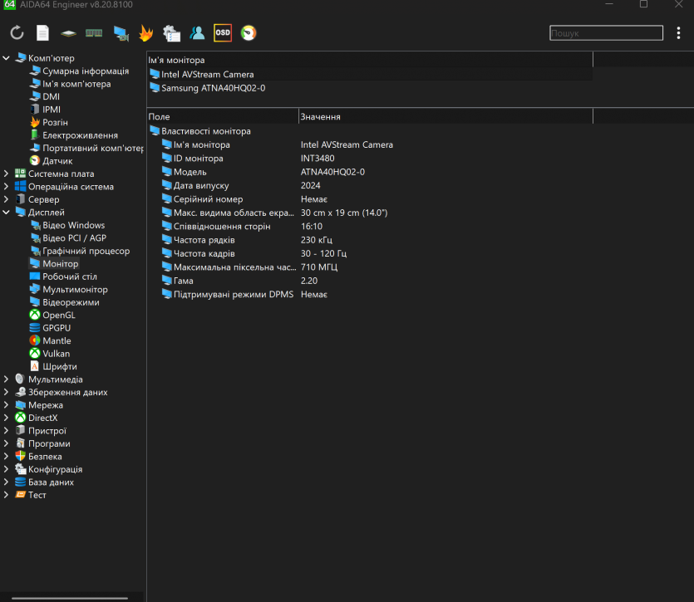This screenshot has width=694, height=602.
Task: Select Vulkan in the Дисплей tree
Action: (57, 354)
